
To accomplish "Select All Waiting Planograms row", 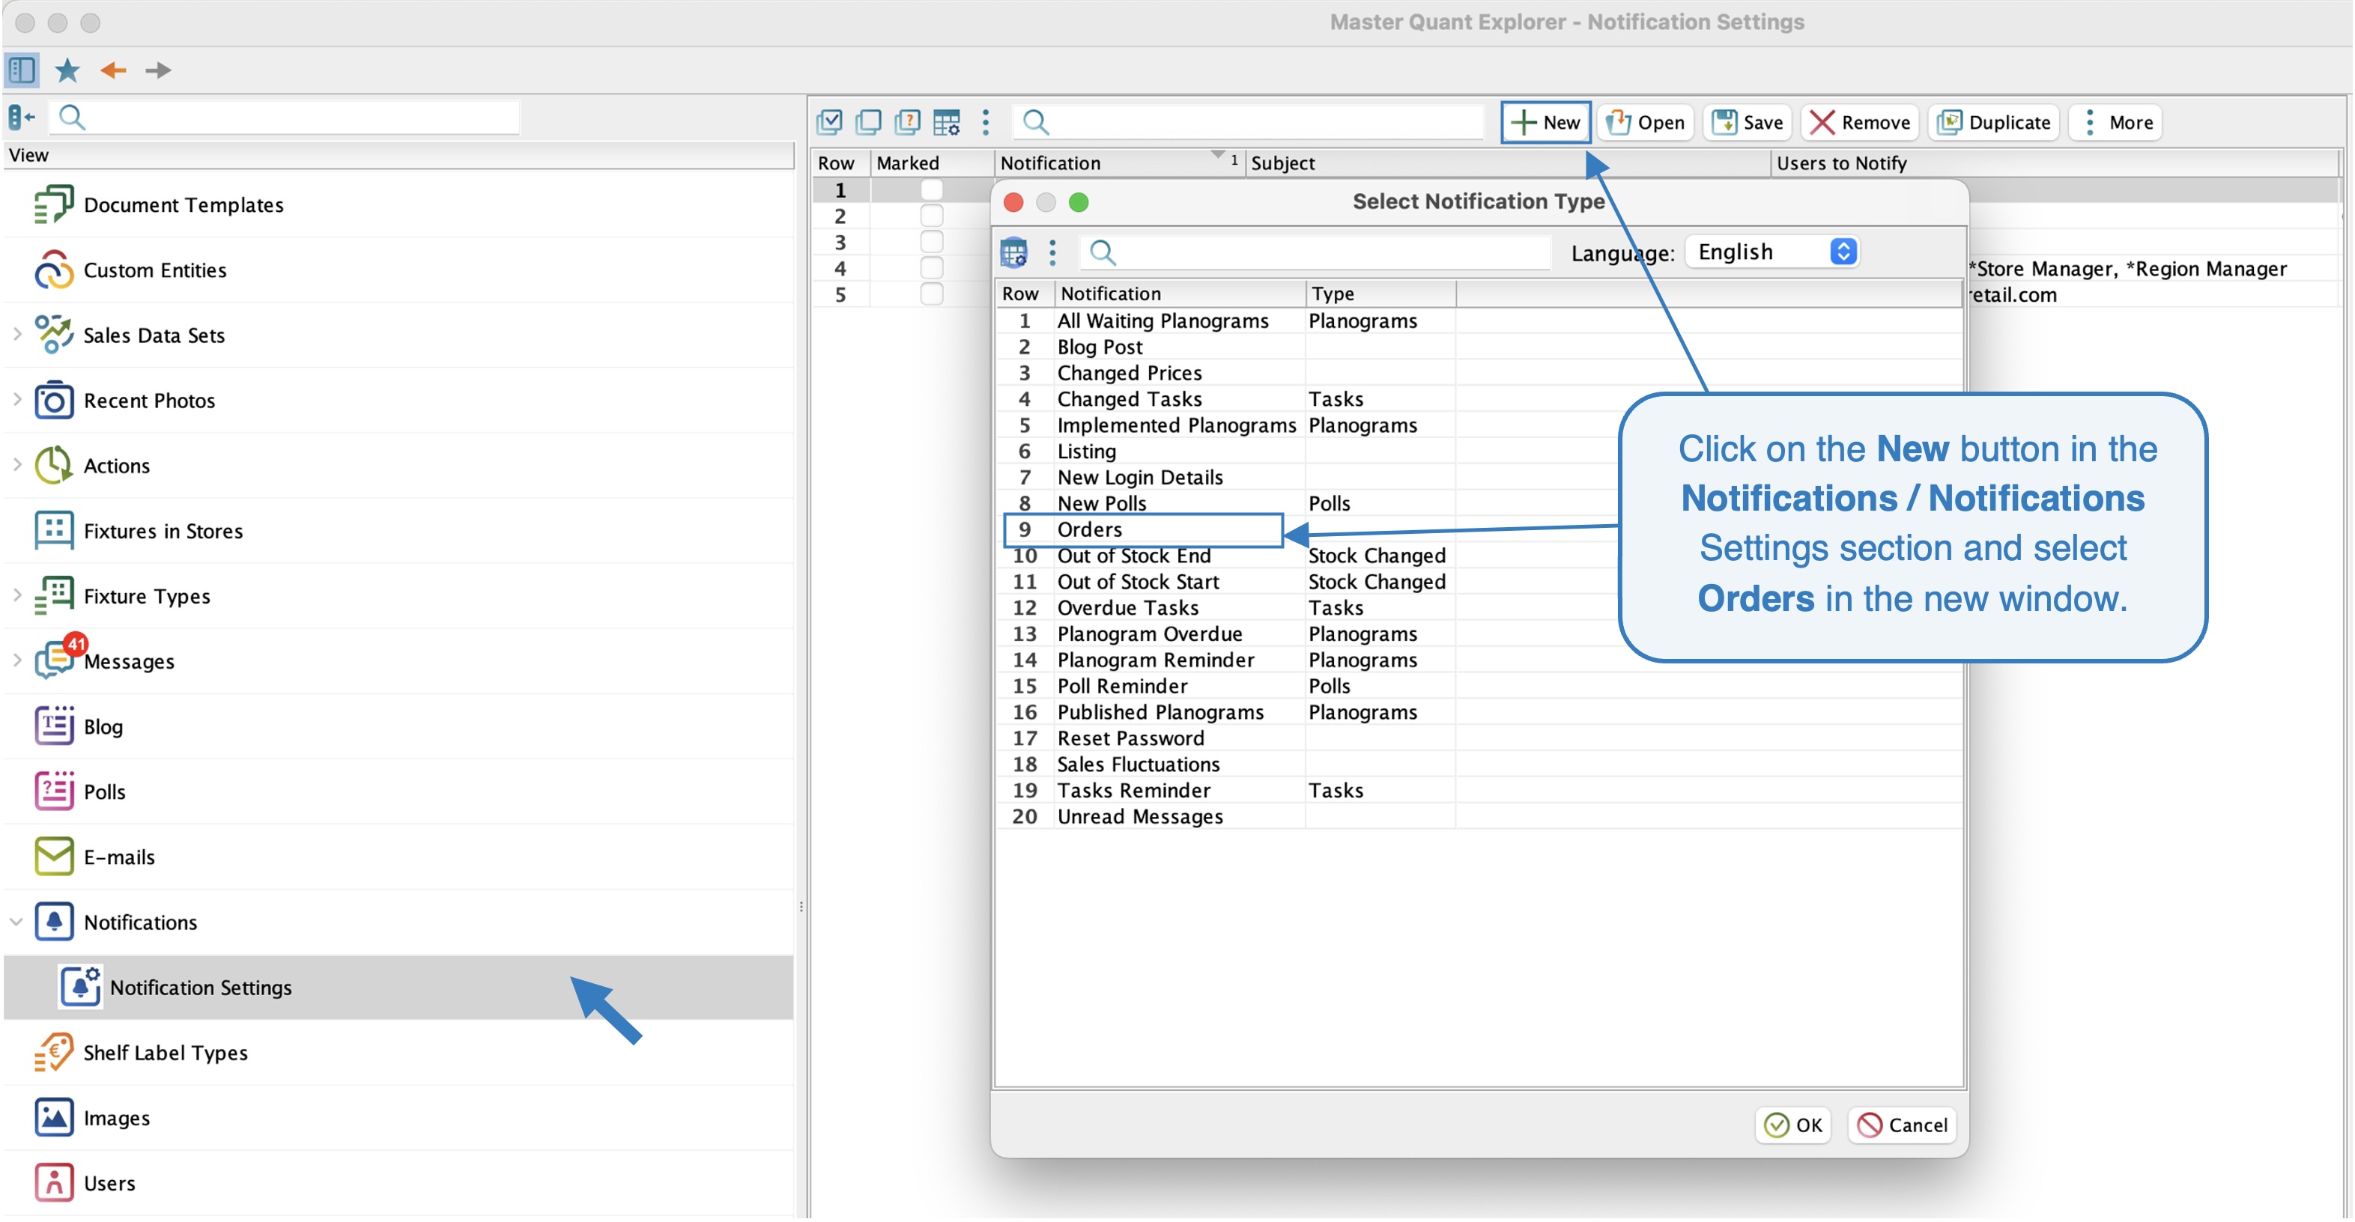I will (x=1479, y=322).
